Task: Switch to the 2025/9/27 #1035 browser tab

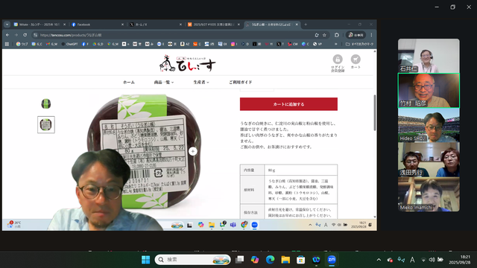Action: [214, 25]
